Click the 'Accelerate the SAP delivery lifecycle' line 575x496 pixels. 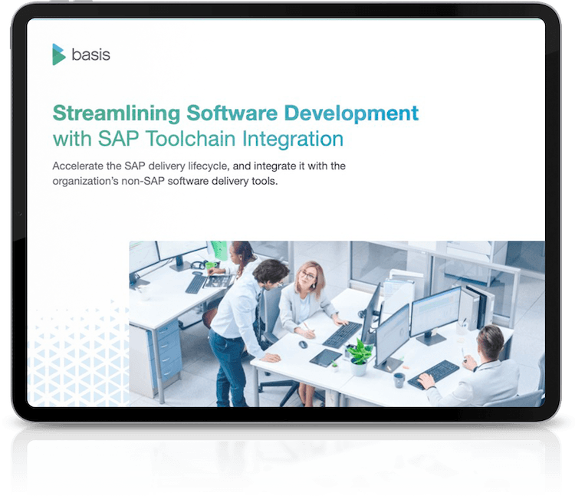199,166
